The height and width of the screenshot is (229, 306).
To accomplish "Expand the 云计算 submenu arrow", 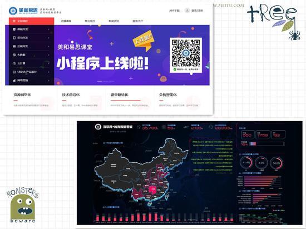I will (x=48, y=63).
